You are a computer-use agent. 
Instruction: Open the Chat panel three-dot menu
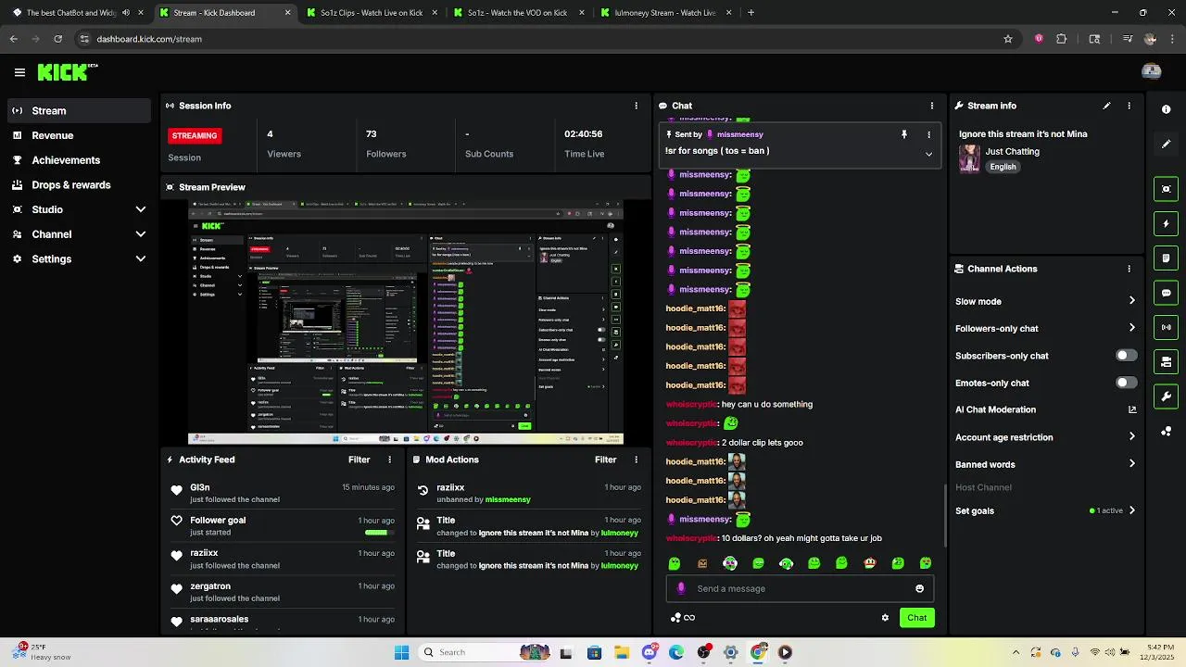[931, 106]
